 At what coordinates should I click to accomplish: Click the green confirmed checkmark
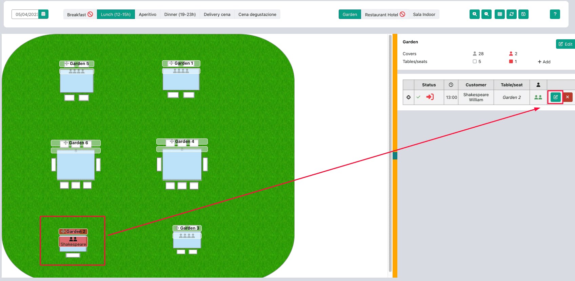point(418,97)
